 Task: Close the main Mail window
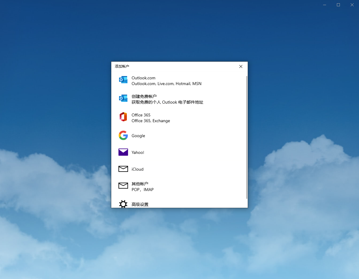352,4
